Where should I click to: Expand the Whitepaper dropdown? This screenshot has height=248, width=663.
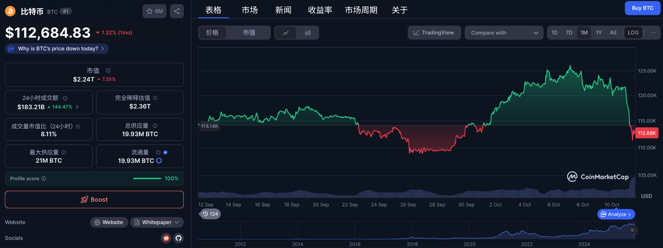tap(157, 223)
